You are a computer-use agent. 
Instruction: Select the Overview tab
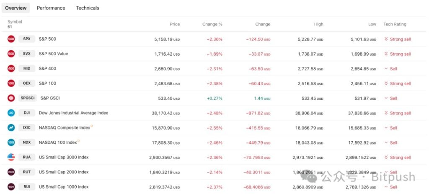point(16,8)
